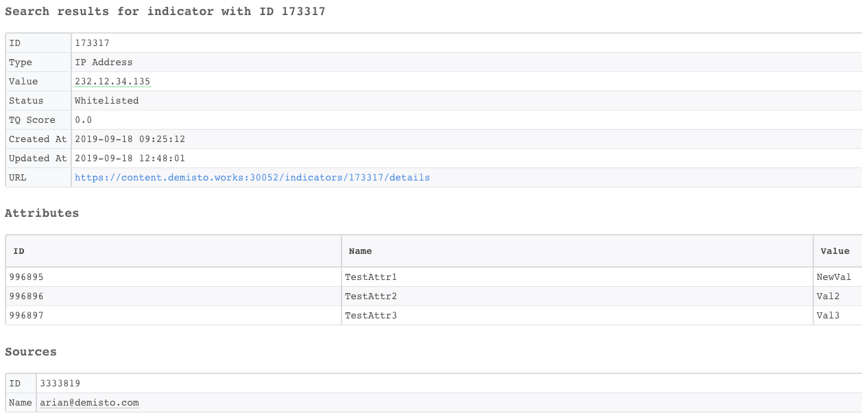The image size is (862, 420).
Task: Select the TestAttr1 name cell
Action: [x=577, y=277]
